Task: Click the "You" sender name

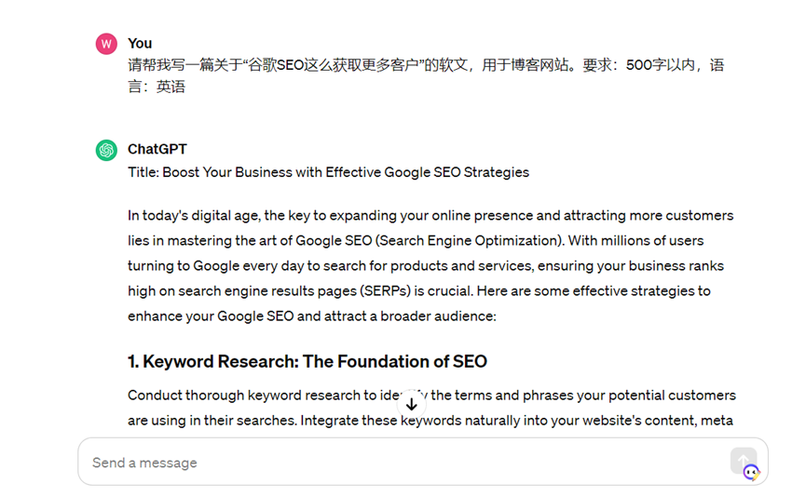Action: click(x=140, y=43)
